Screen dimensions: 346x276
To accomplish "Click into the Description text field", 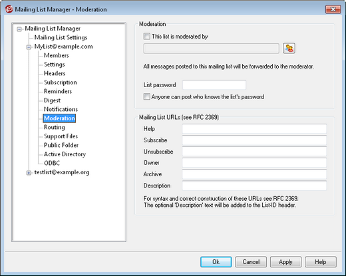I will point(254,186).
